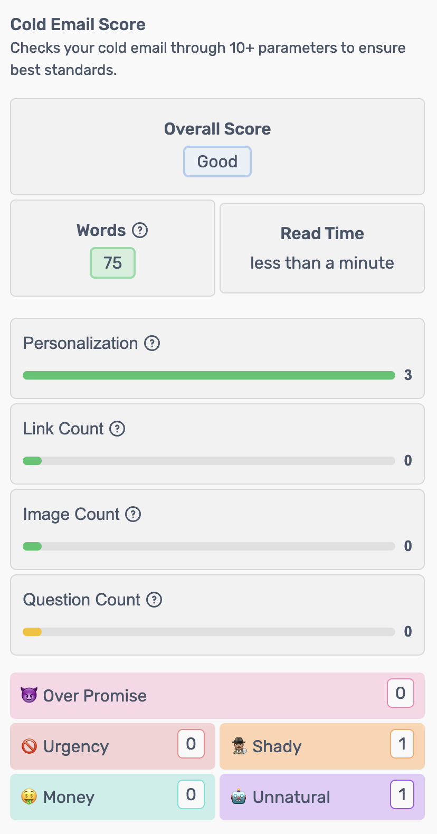Screen dimensions: 437x834
Task: Click the Over Promise count badge
Action: (x=401, y=693)
